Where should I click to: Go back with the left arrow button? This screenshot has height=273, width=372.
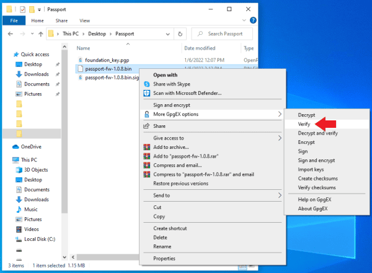(x=11, y=34)
